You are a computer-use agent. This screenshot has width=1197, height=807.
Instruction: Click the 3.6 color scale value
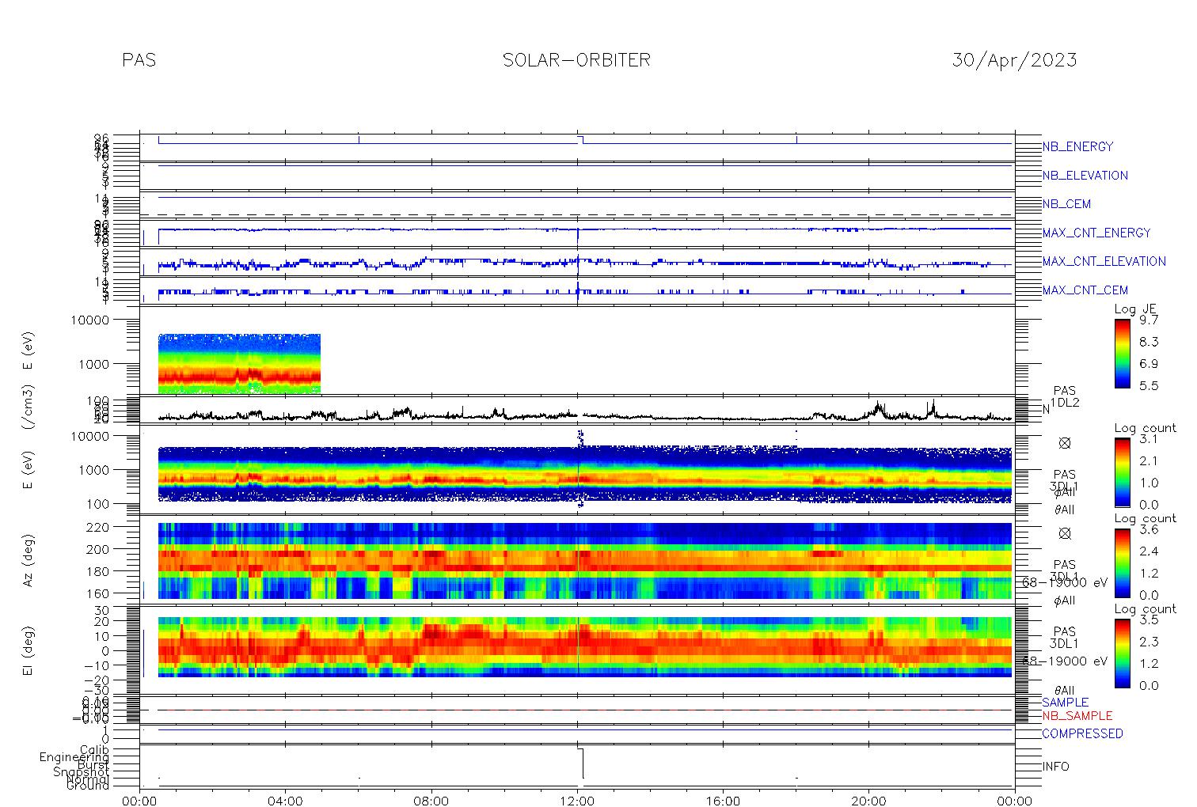[x=1148, y=529]
